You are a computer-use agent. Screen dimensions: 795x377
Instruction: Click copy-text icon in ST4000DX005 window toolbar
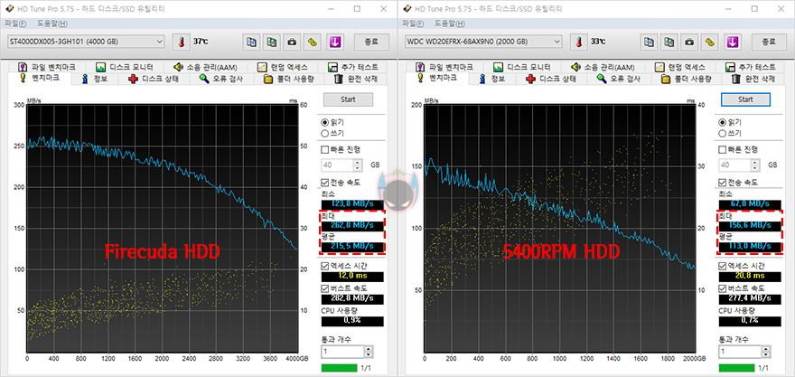(251, 42)
